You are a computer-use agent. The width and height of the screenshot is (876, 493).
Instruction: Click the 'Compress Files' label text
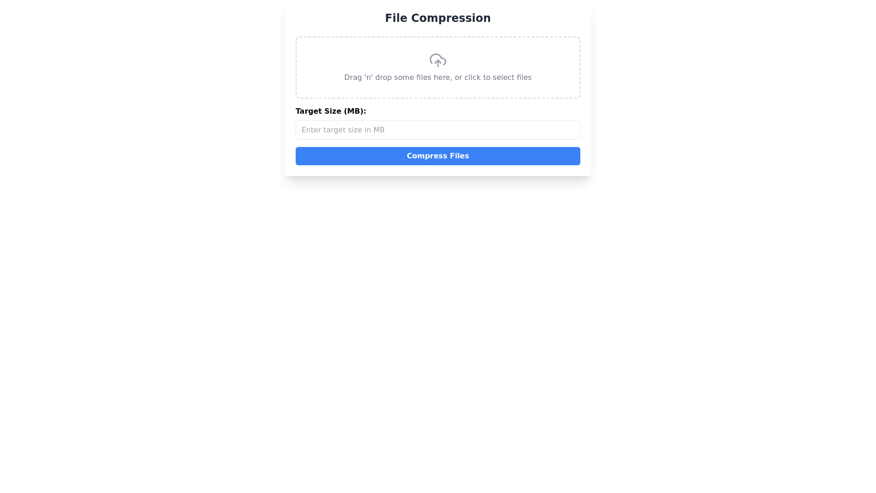[438, 156]
